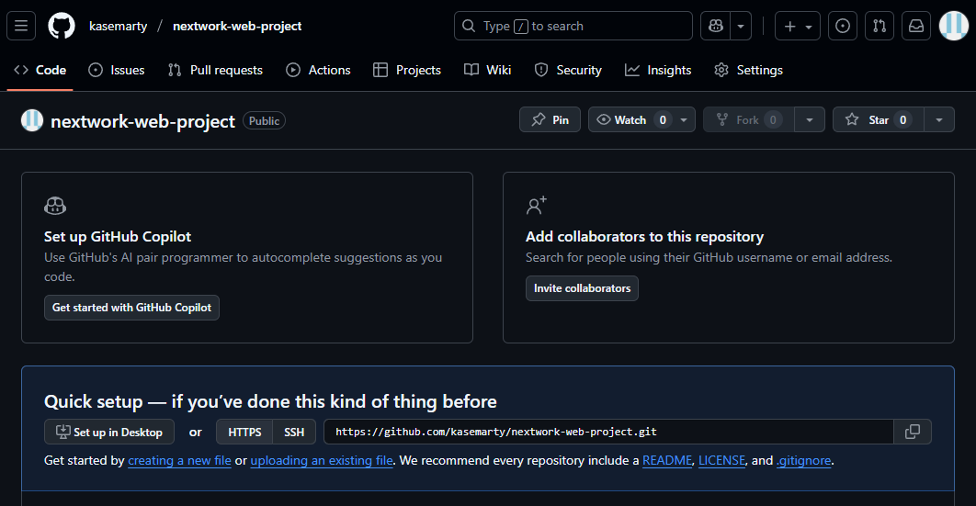Click the nextwork-web-project repository title

pyautogui.click(x=143, y=121)
